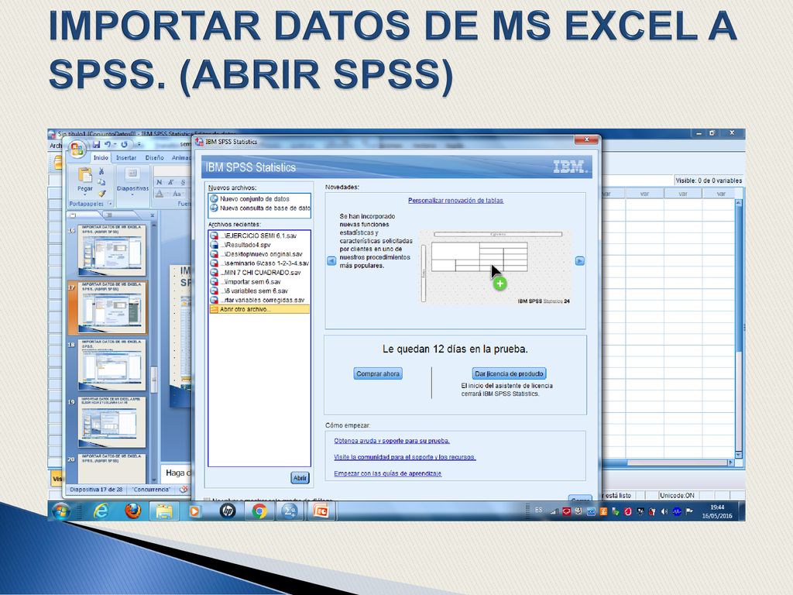Switch to PowerPoint's Inicio tab
The width and height of the screenshot is (793, 595).
point(101,158)
